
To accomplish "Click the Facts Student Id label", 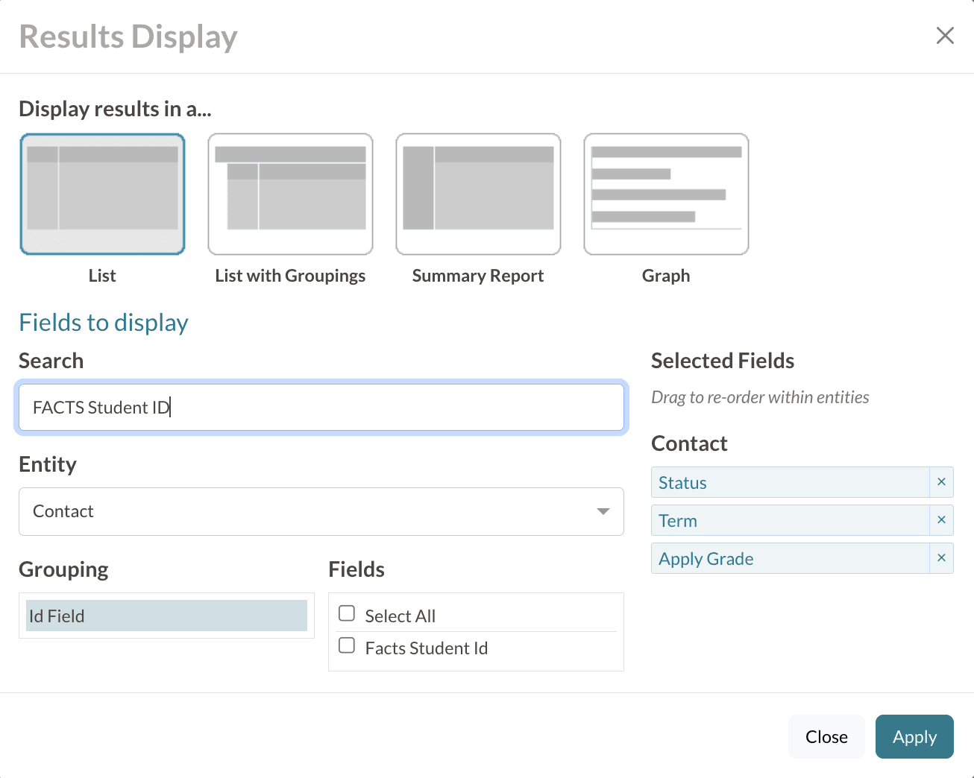I will pyautogui.click(x=427, y=648).
